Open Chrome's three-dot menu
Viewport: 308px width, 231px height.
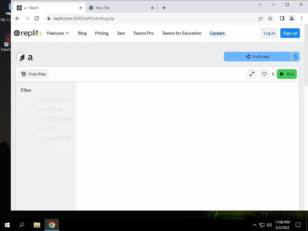301,18
